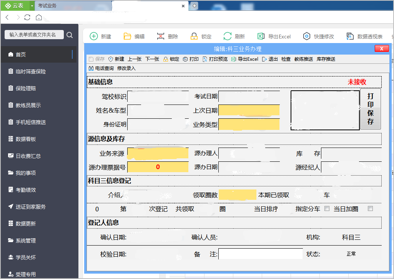Screen dimensions: 394x279
Task: Open 保险理赔 in sidebar
Action: click(x=39, y=88)
